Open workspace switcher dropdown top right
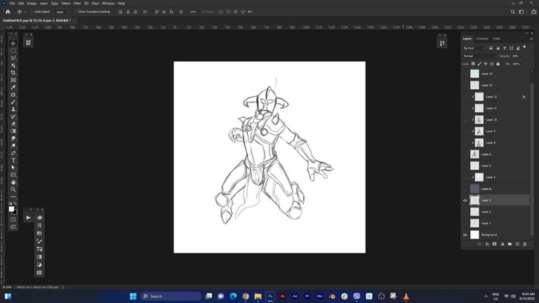 click(x=523, y=12)
